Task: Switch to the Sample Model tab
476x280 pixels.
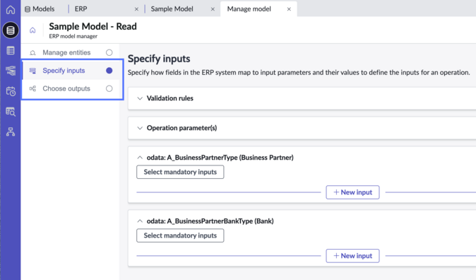Action: [x=172, y=9]
